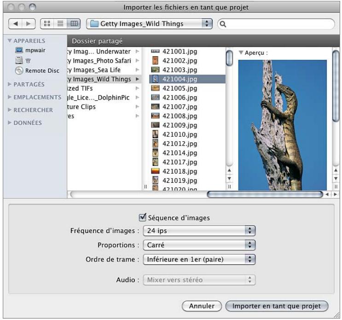Click thumbnail icon of 421018.jpg

[155, 171]
